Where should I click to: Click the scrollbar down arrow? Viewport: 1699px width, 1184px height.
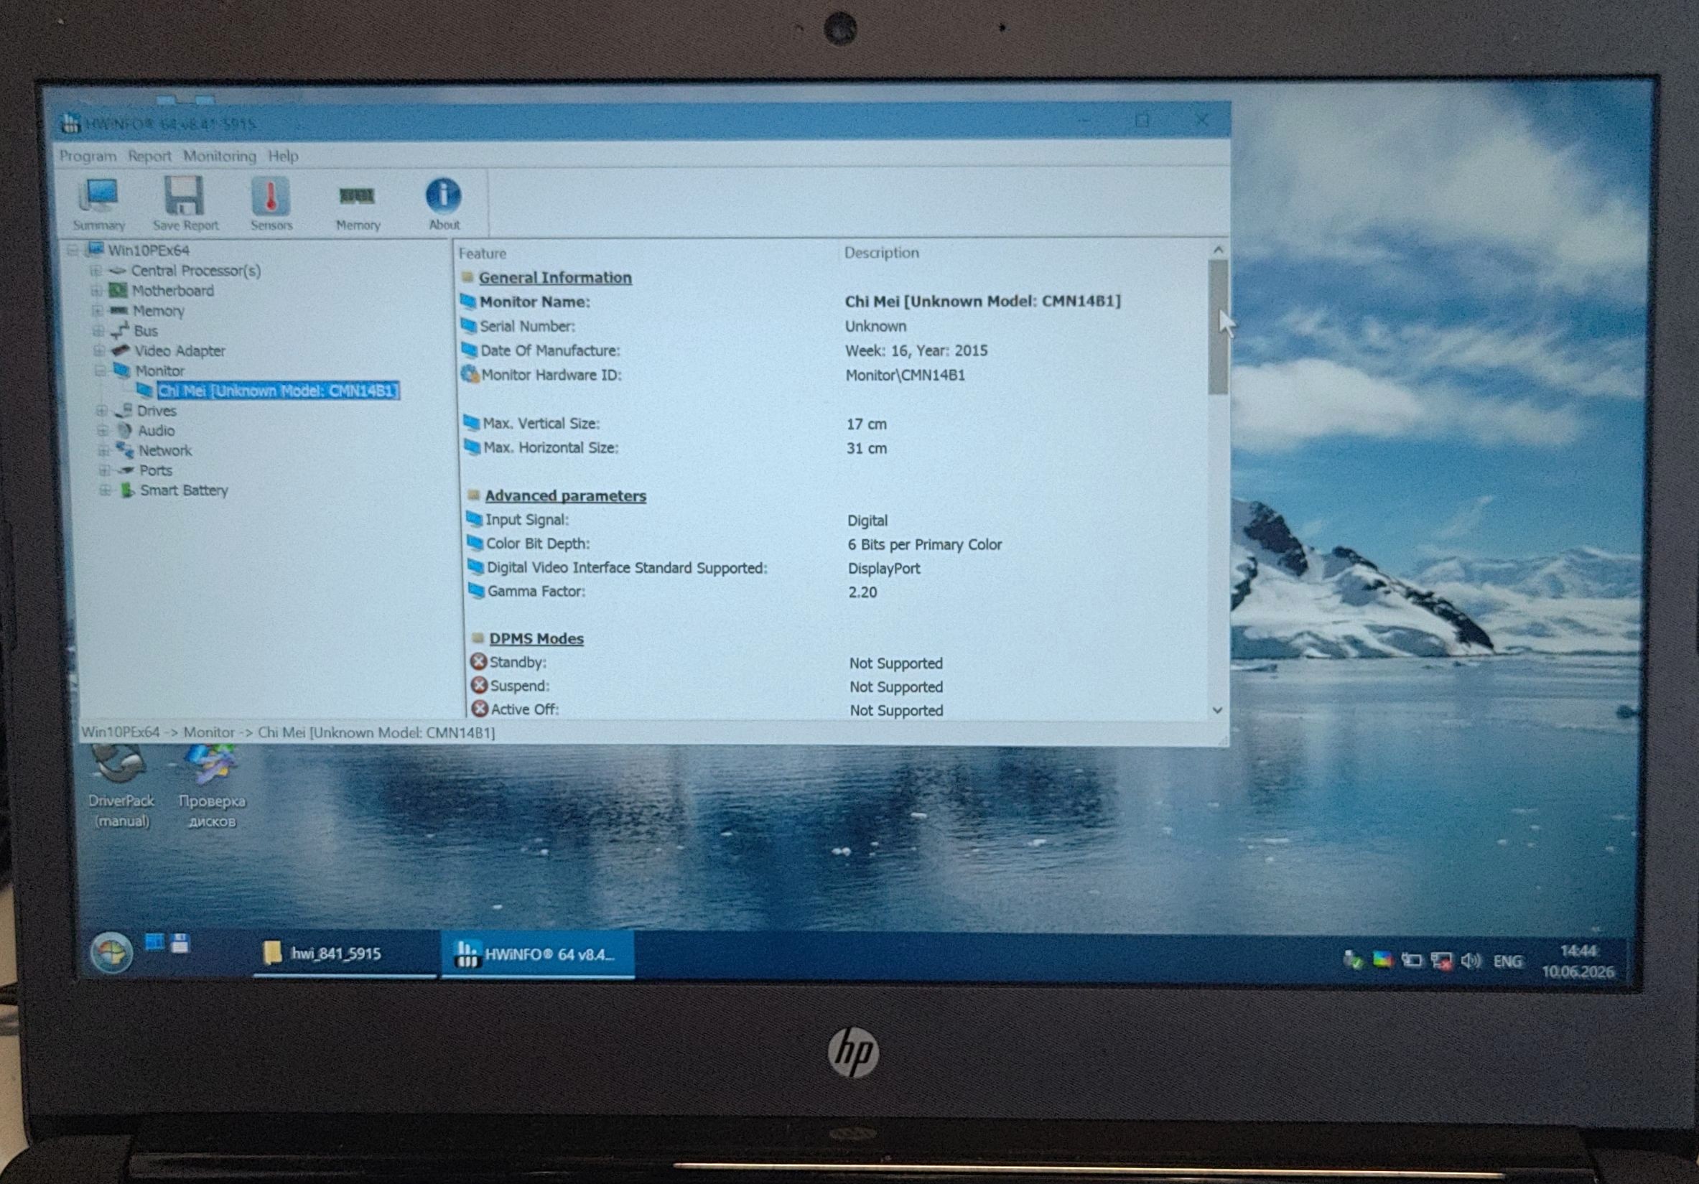tap(1217, 710)
